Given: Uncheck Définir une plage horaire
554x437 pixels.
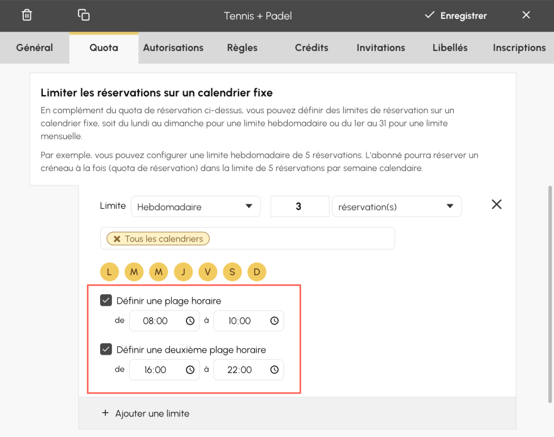Looking at the screenshot, I should pos(106,301).
